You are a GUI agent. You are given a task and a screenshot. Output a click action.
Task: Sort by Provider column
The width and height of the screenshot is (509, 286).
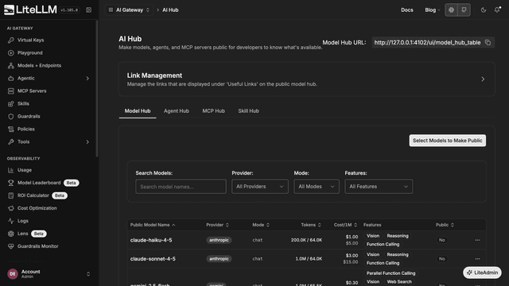[217, 225]
